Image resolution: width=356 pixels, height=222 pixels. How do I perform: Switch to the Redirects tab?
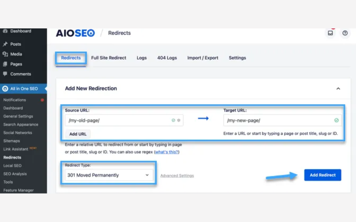(x=71, y=58)
